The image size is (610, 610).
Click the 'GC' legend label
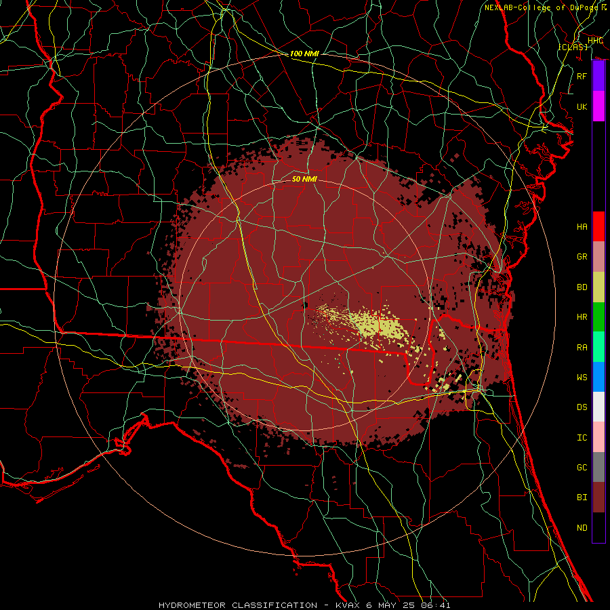(582, 467)
